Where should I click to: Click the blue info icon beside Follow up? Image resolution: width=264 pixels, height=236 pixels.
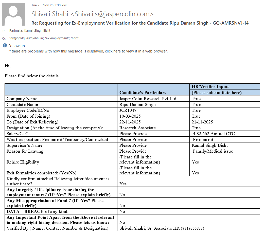[5, 45]
